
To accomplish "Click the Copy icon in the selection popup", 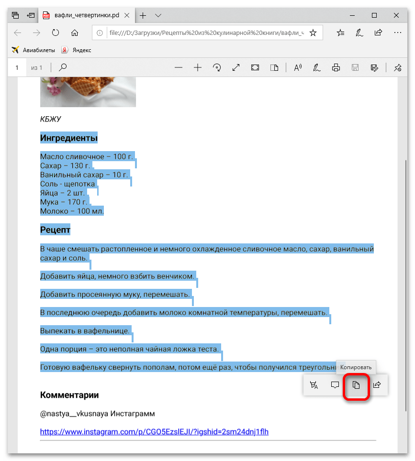I will pos(356,385).
